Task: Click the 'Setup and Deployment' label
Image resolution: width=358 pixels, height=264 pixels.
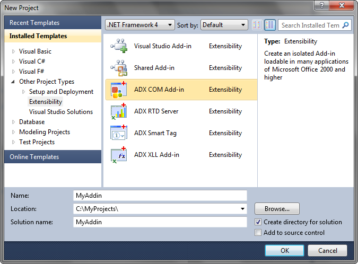Action: [x=61, y=92]
